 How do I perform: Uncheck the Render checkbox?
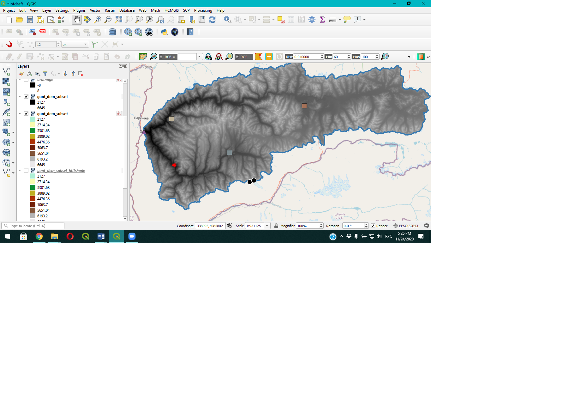click(x=373, y=226)
